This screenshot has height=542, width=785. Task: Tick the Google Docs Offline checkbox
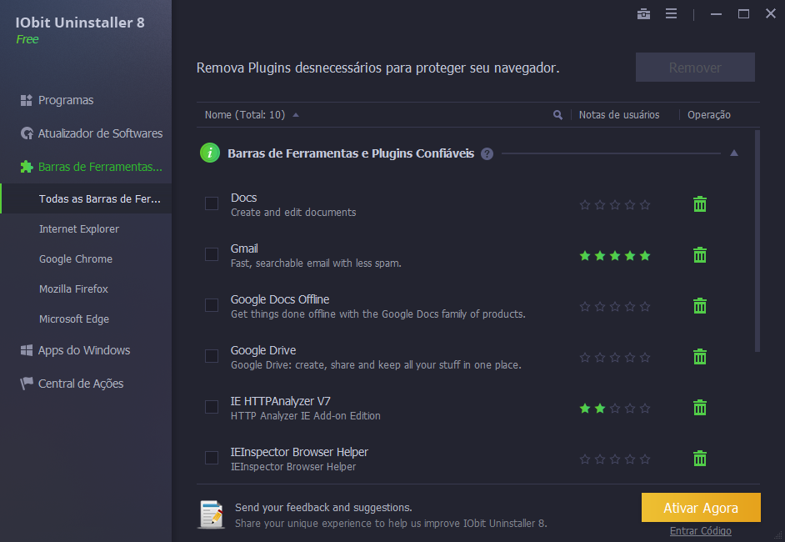click(212, 305)
